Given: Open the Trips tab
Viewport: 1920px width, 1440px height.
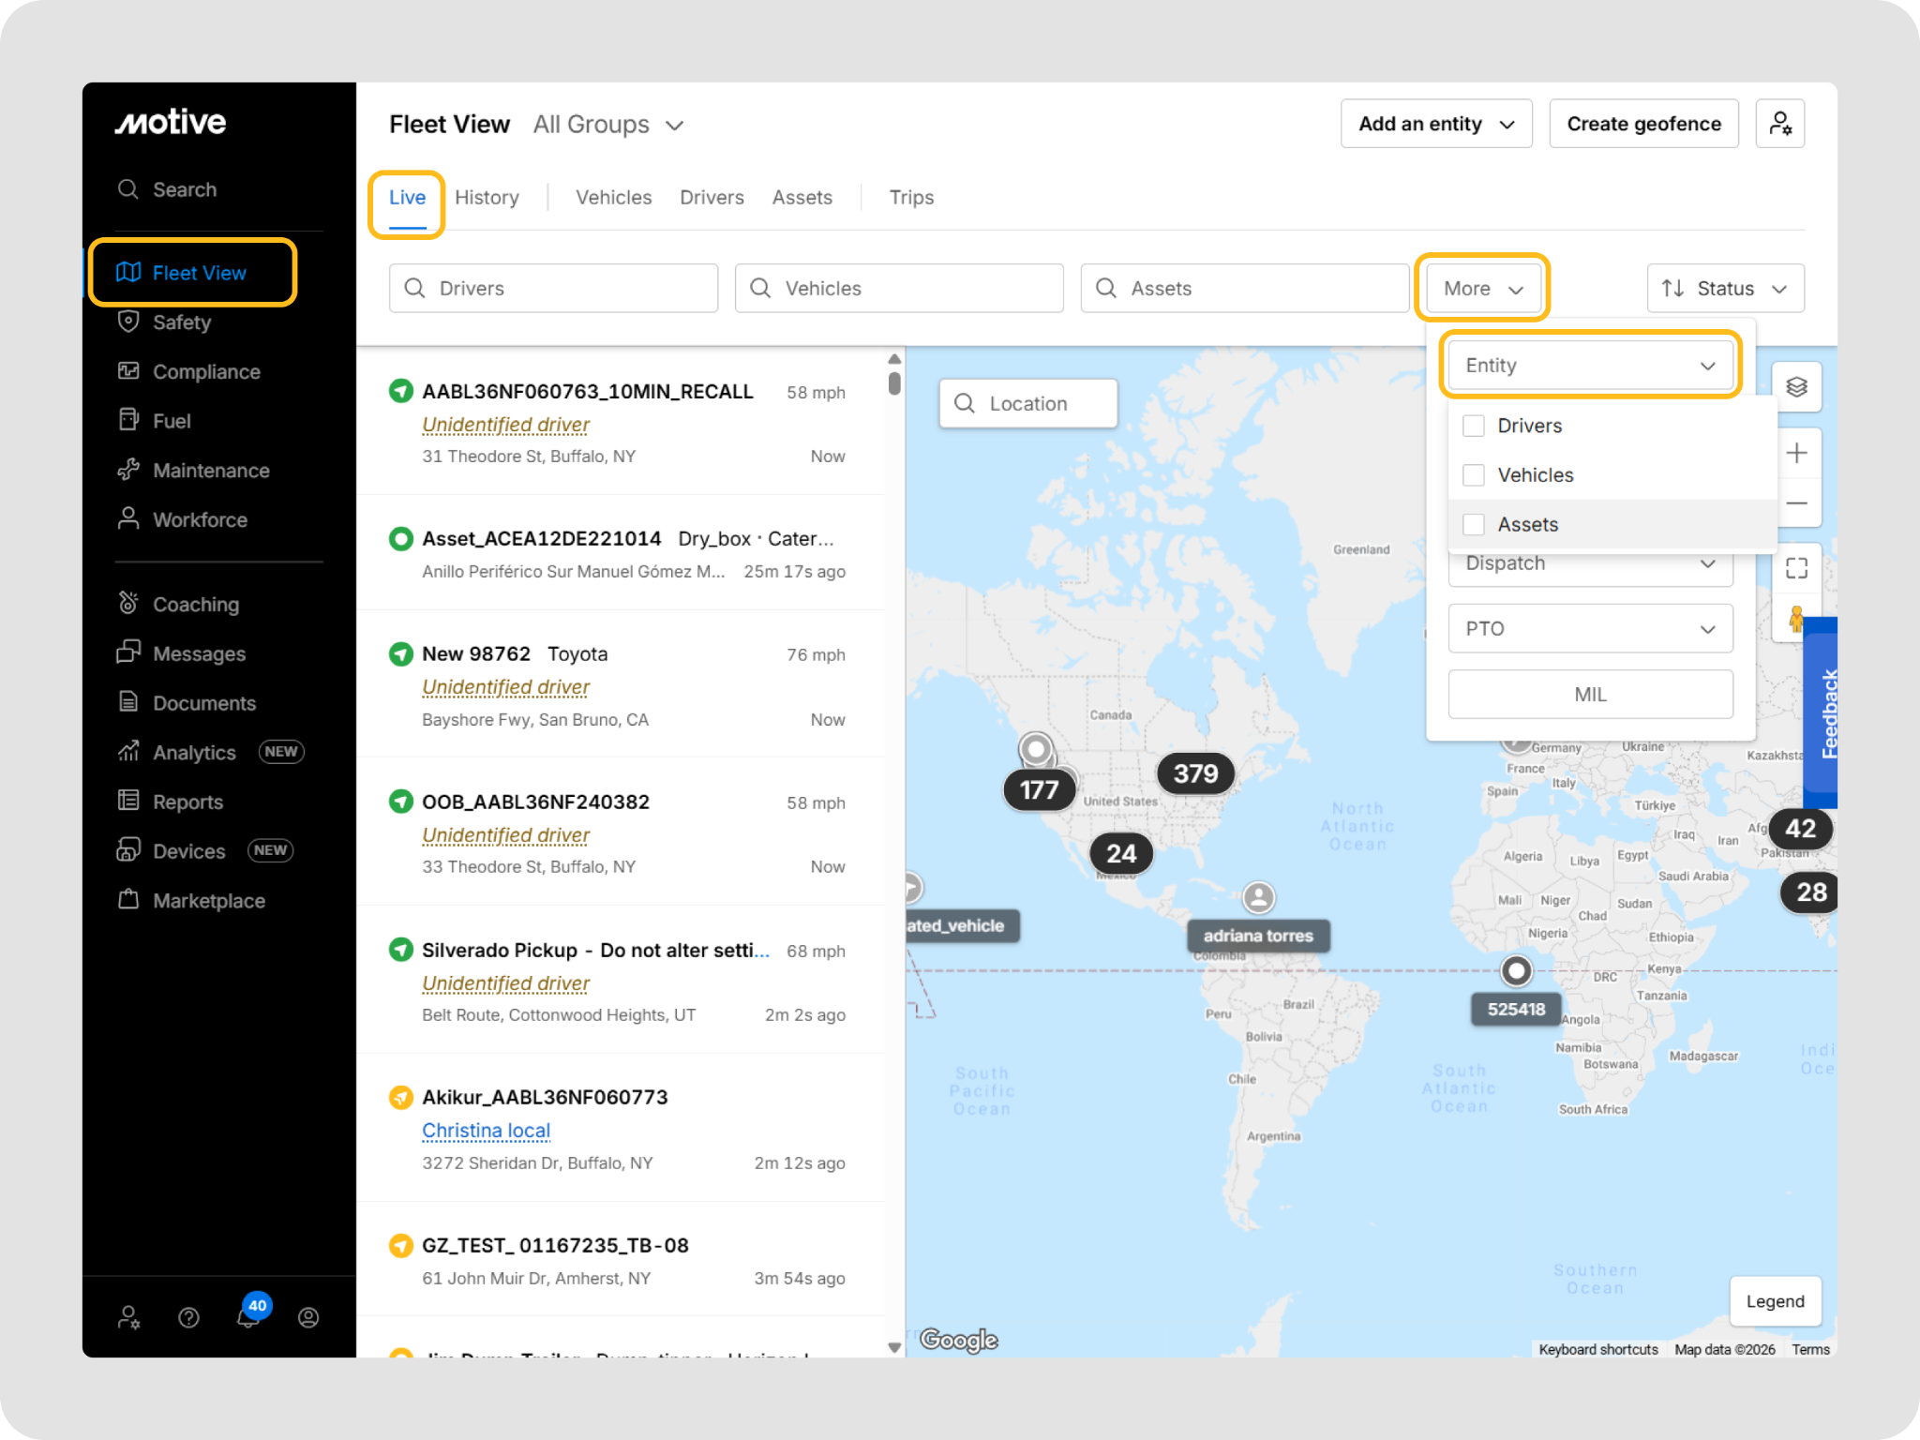Looking at the screenshot, I should (911, 198).
